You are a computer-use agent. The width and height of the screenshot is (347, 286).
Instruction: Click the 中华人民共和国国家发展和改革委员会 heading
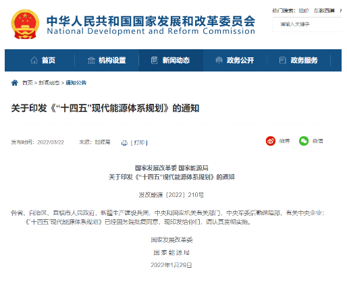click(x=151, y=21)
